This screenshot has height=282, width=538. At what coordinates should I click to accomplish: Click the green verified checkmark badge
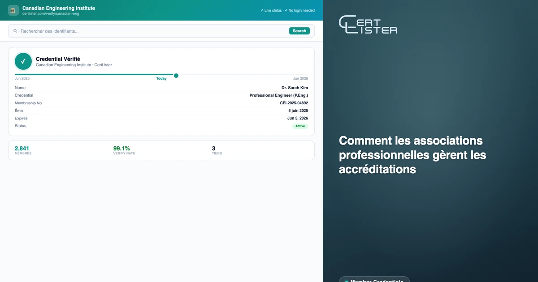(23, 61)
